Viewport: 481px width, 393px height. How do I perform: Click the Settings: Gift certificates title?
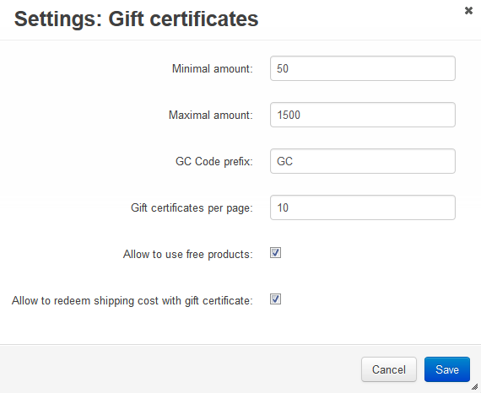136,19
